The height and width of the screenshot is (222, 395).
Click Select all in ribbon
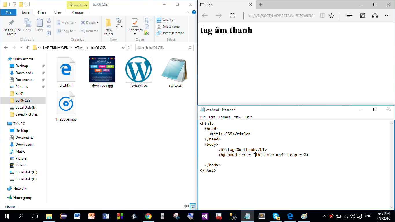coord(166,20)
